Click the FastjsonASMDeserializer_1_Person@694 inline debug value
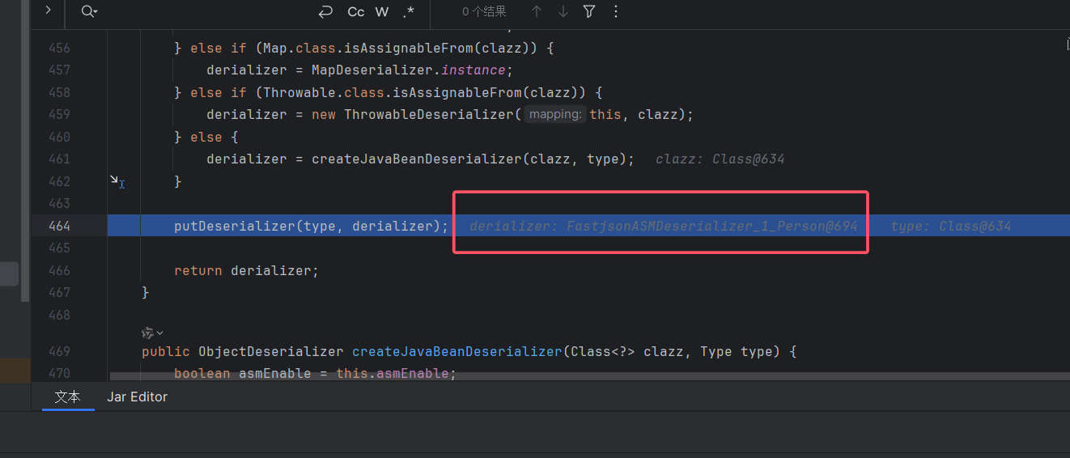 (x=663, y=226)
